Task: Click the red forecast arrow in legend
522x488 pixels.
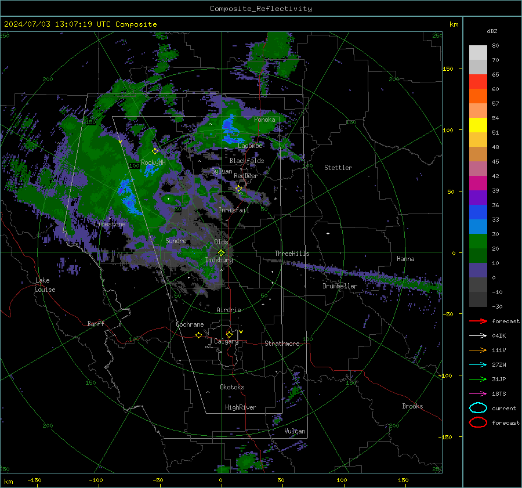Action: (x=478, y=321)
